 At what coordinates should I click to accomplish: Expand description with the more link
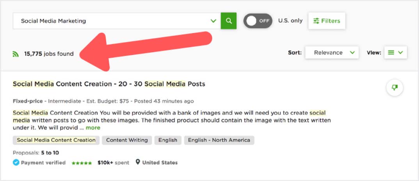93,128
